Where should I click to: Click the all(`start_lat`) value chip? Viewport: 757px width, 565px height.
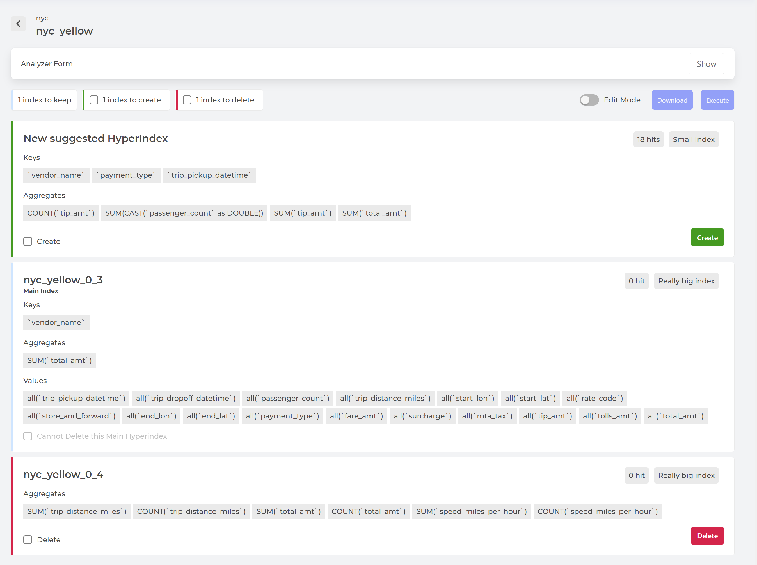(x=530, y=399)
